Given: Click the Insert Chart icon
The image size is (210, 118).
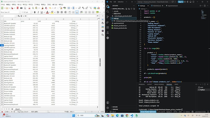Looking at the screenshot, I should [99, 8].
